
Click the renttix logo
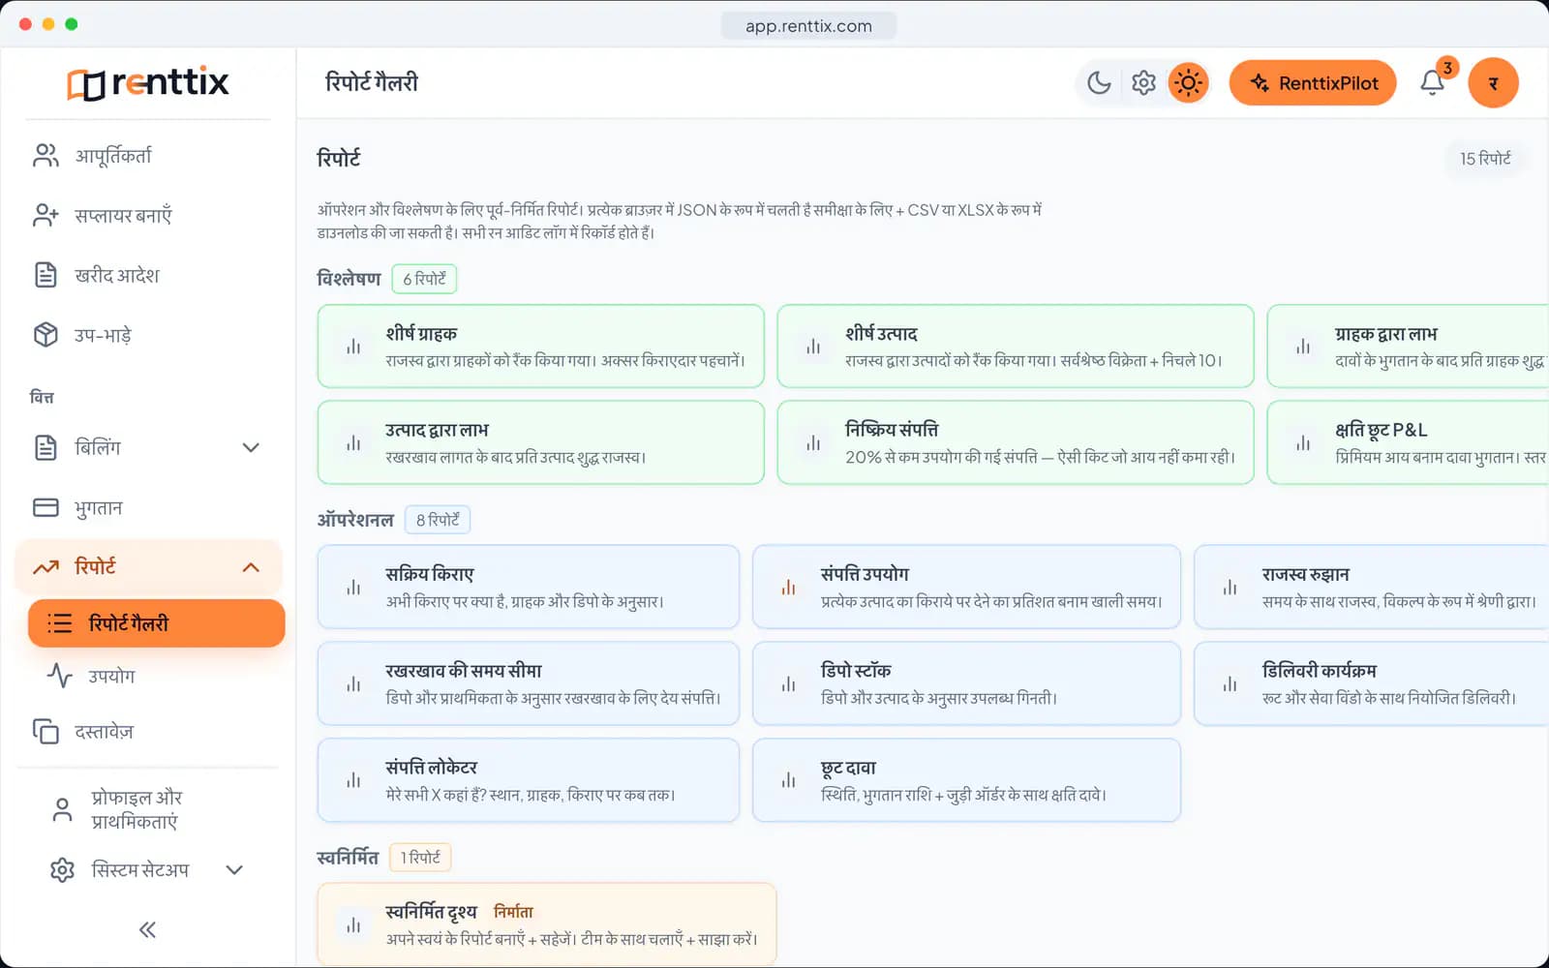148,83
